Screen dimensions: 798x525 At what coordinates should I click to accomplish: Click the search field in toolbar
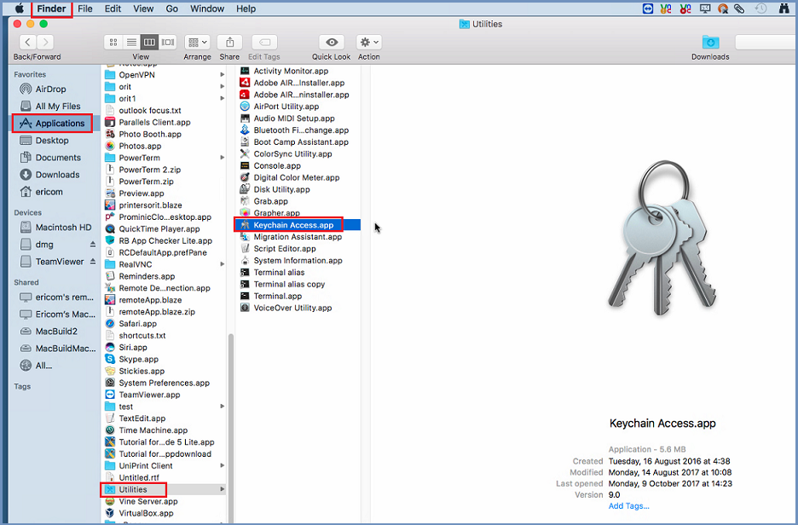766,43
